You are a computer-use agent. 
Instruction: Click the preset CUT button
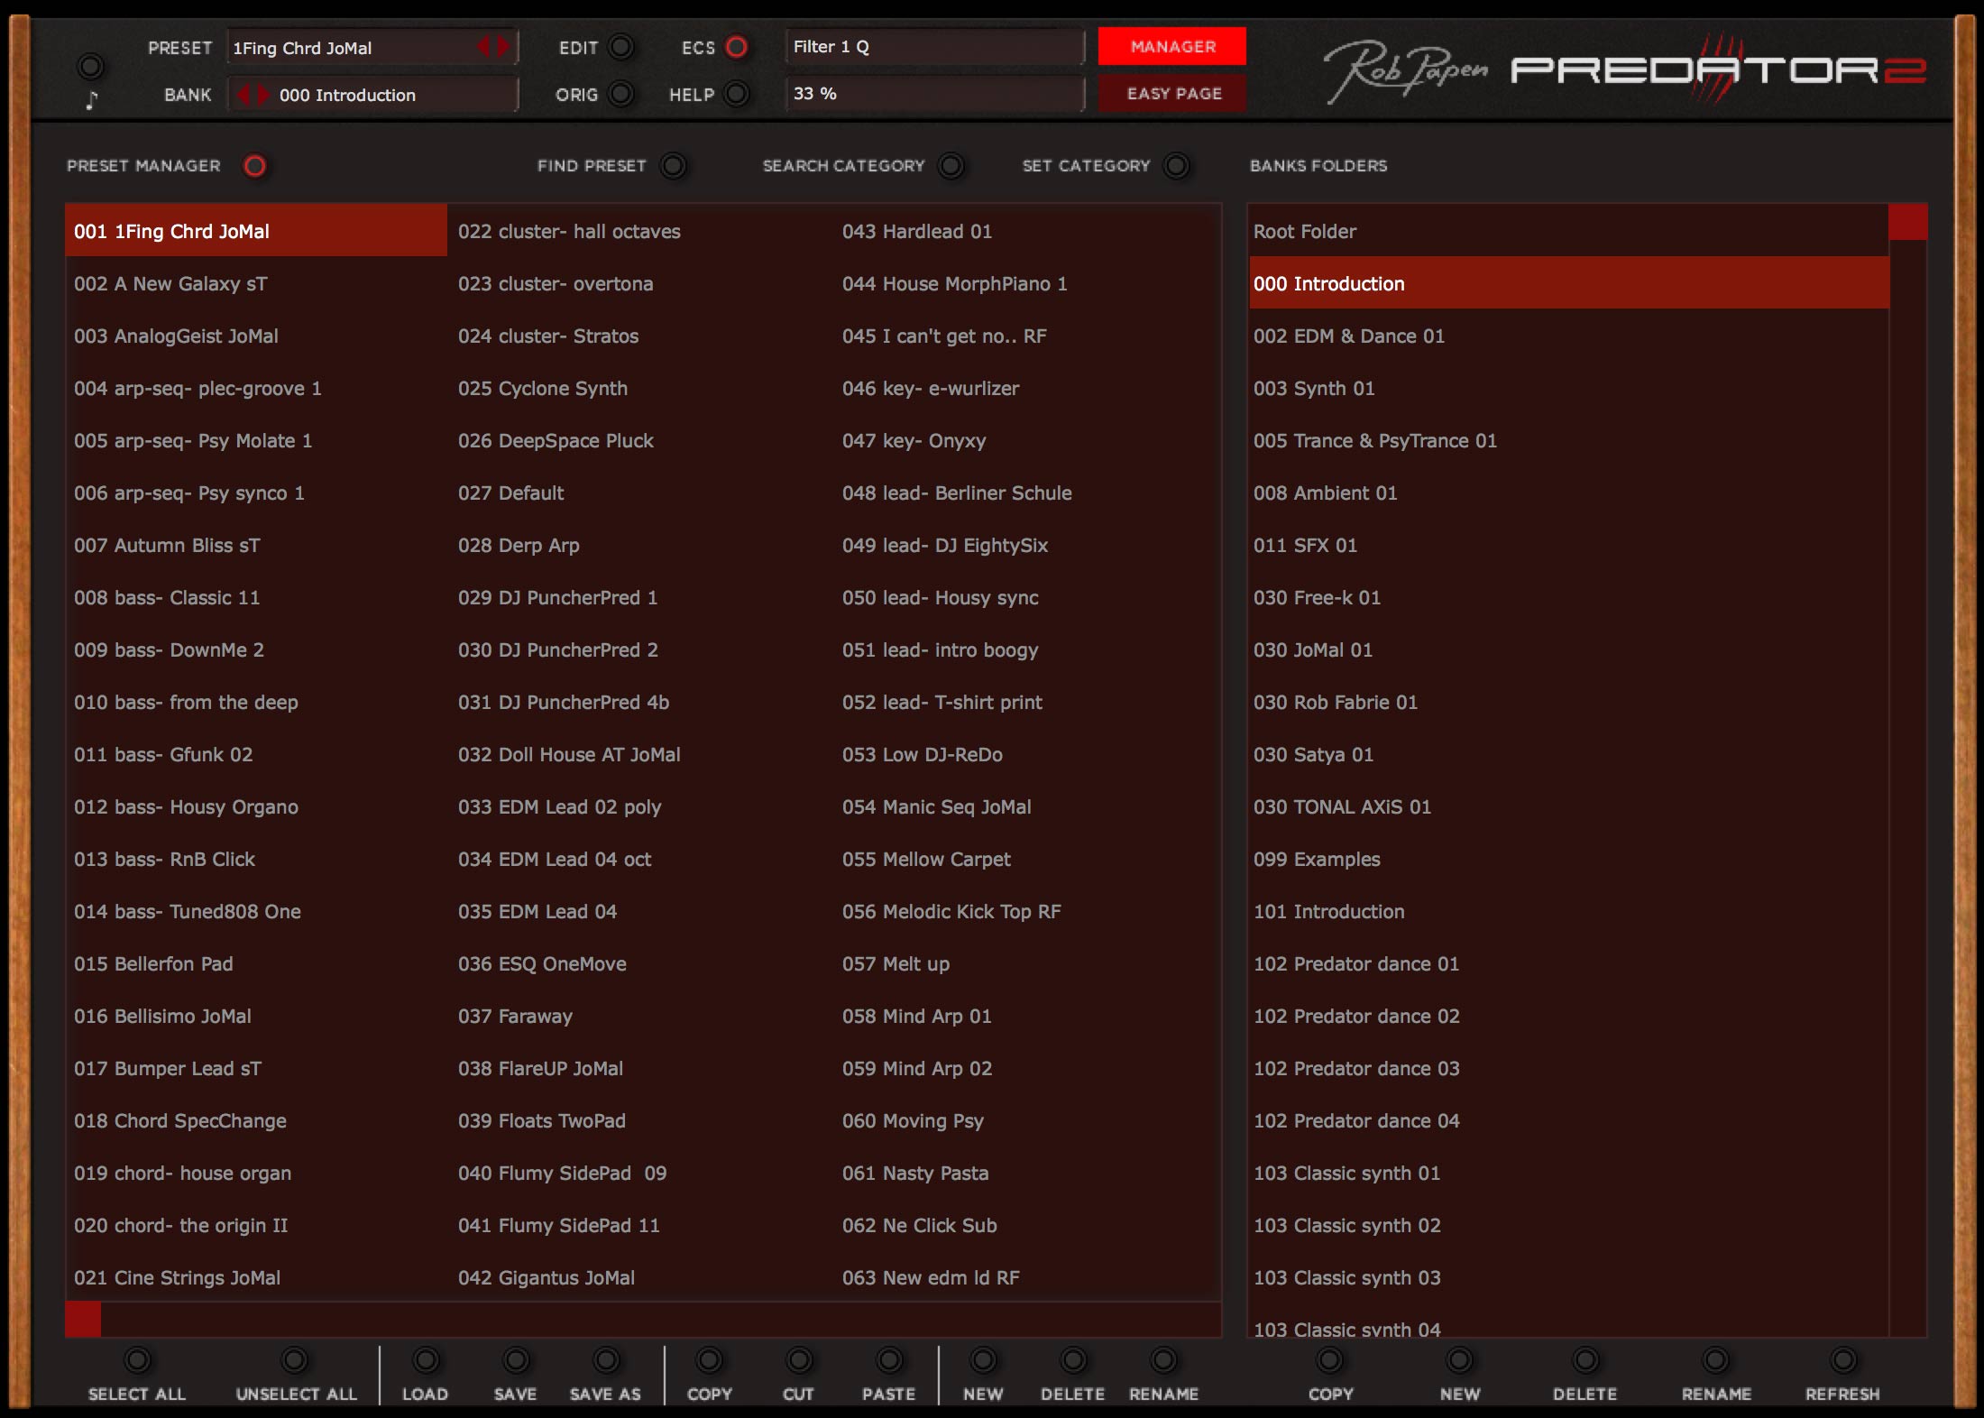click(799, 1360)
